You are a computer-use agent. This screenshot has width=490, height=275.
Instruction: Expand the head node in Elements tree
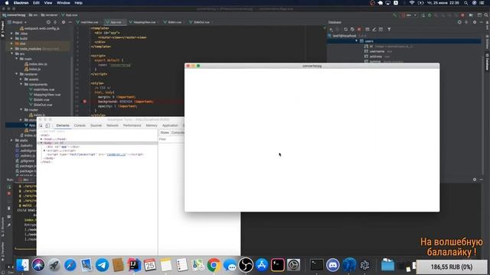click(41, 139)
